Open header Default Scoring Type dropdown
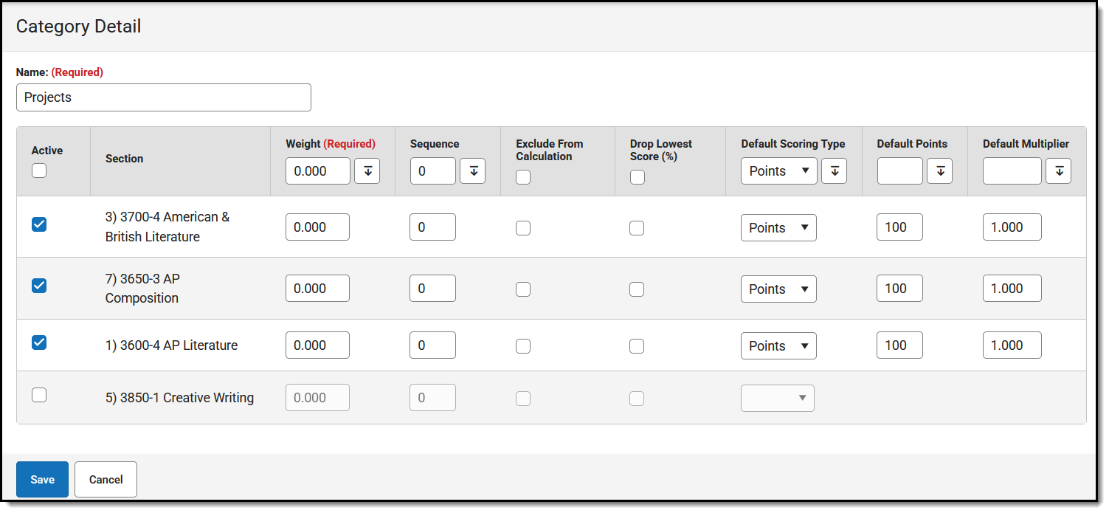Screen dimensions: 1109x513 pyautogui.click(x=778, y=171)
